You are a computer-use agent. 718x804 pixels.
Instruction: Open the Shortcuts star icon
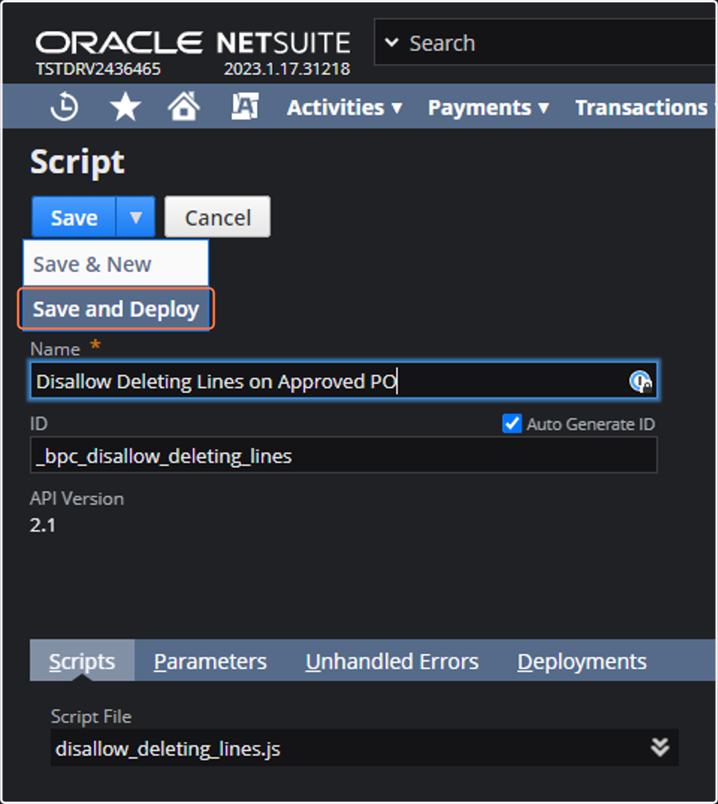(125, 107)
